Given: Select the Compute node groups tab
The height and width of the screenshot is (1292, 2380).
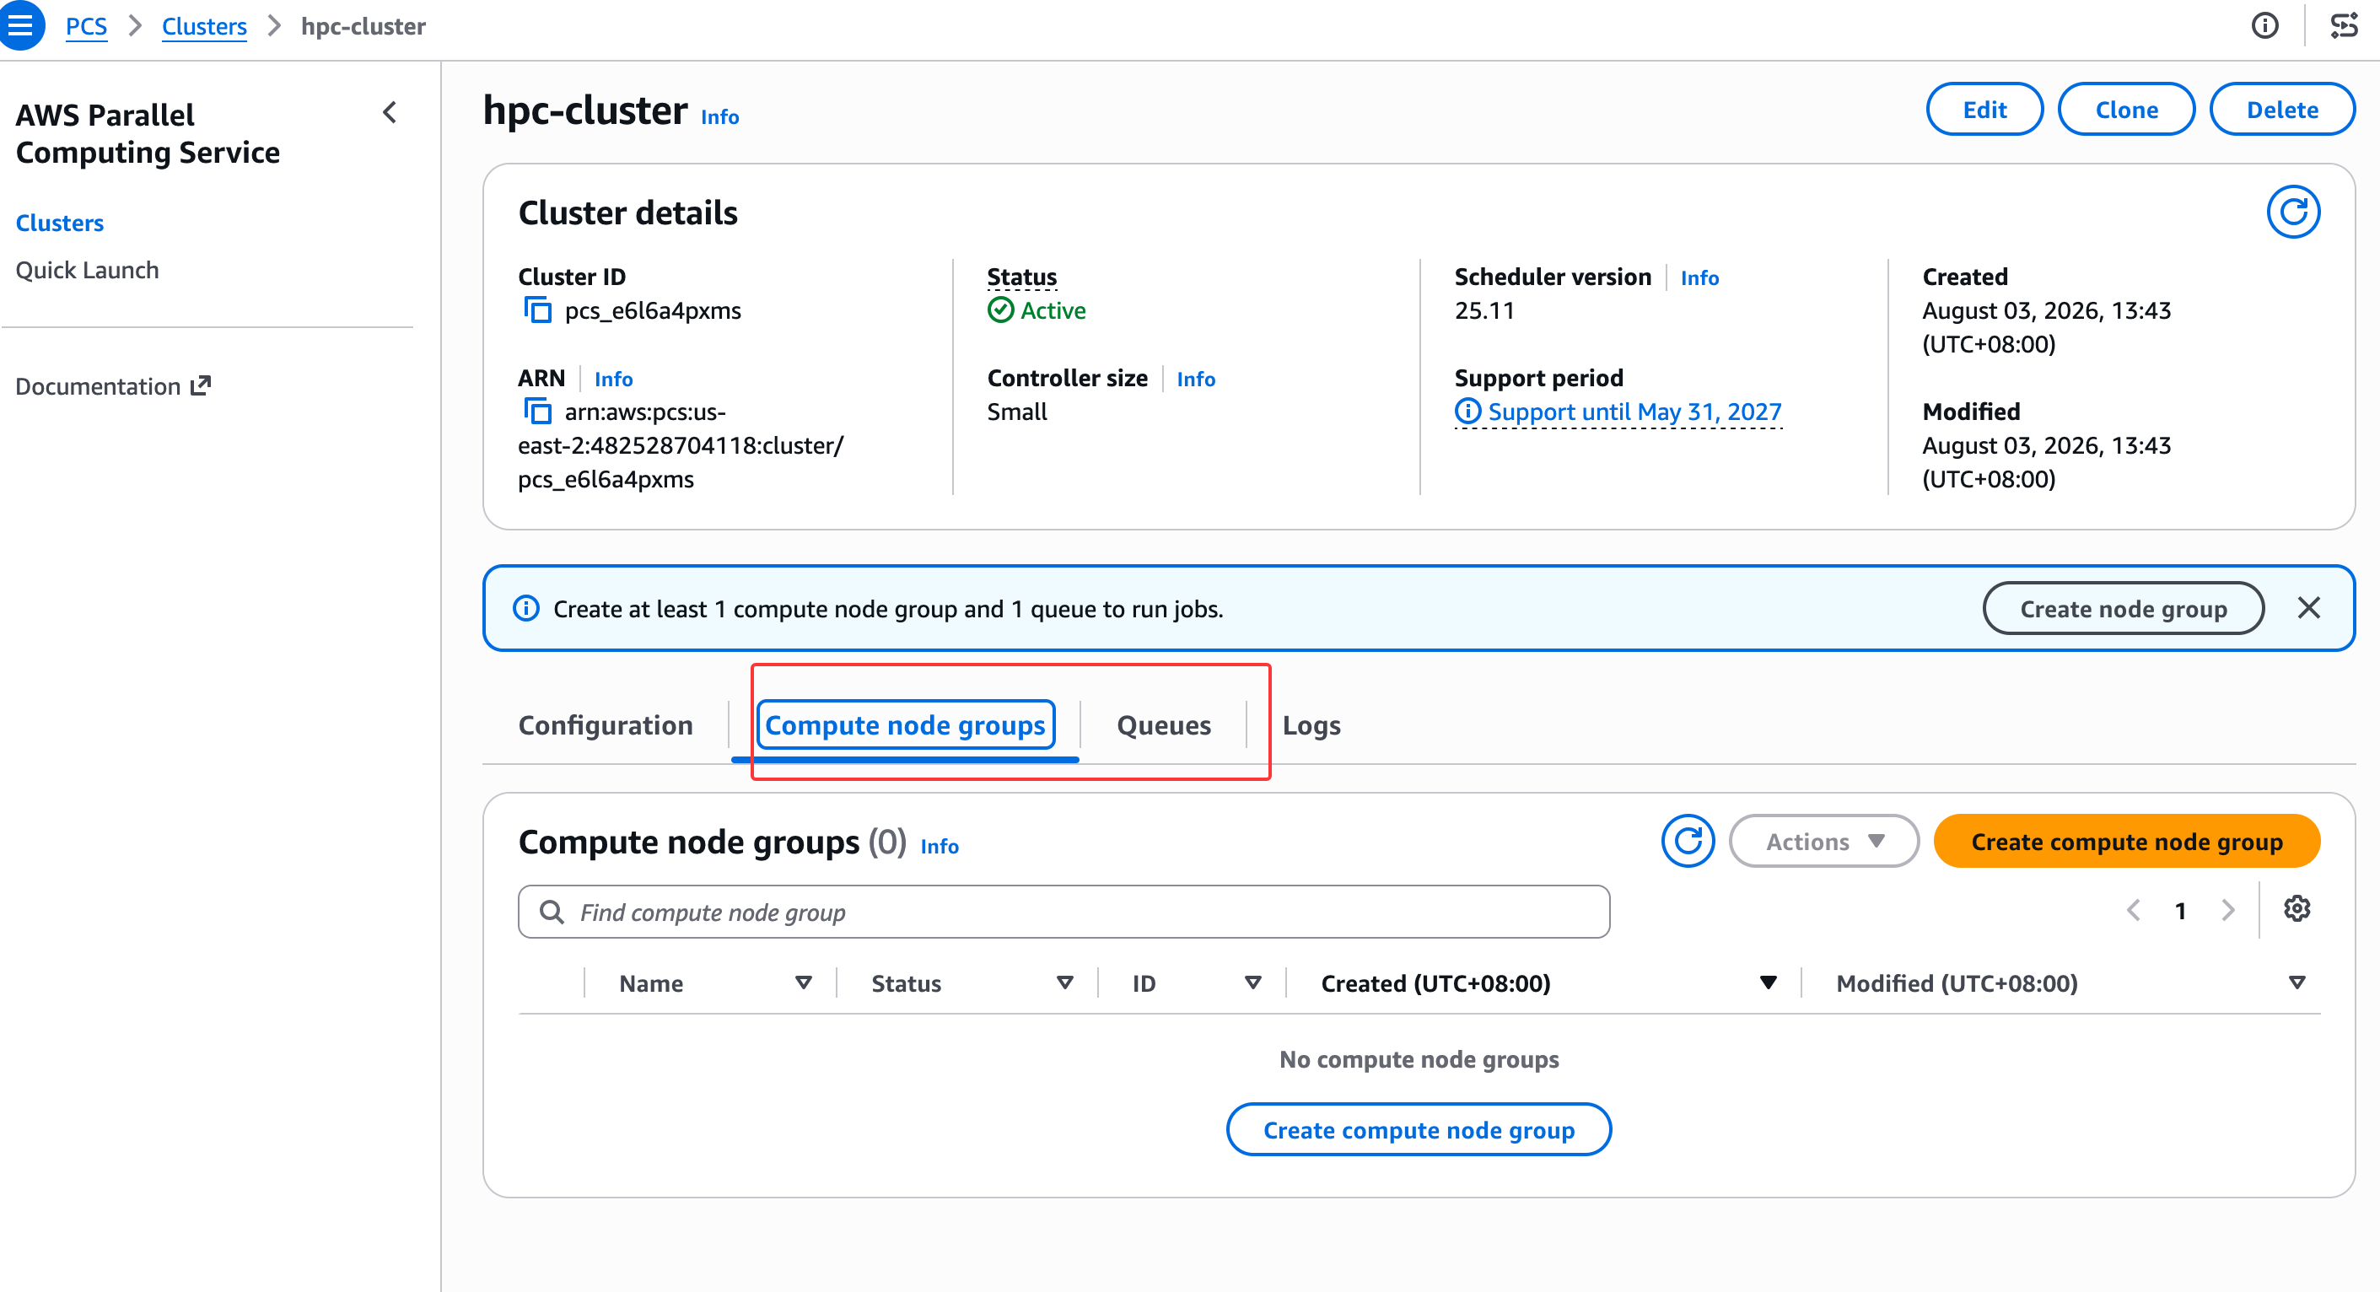Looking at the screenshot, I should point(906,724).
